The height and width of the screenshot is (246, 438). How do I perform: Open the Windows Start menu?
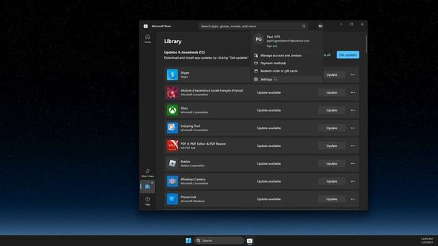[189, 241]
